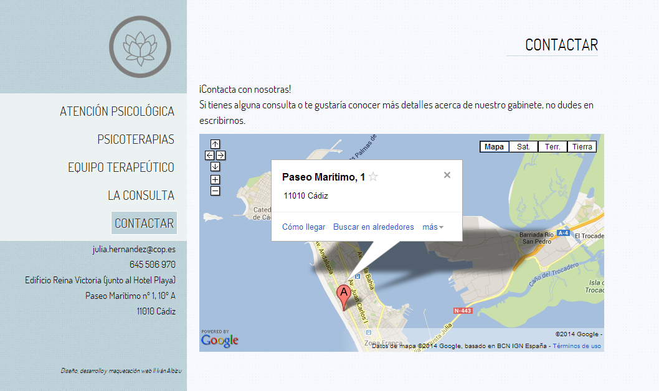
Task: Click the 11010 Cádiz text in popup
Action: click(x=306, y=195)
